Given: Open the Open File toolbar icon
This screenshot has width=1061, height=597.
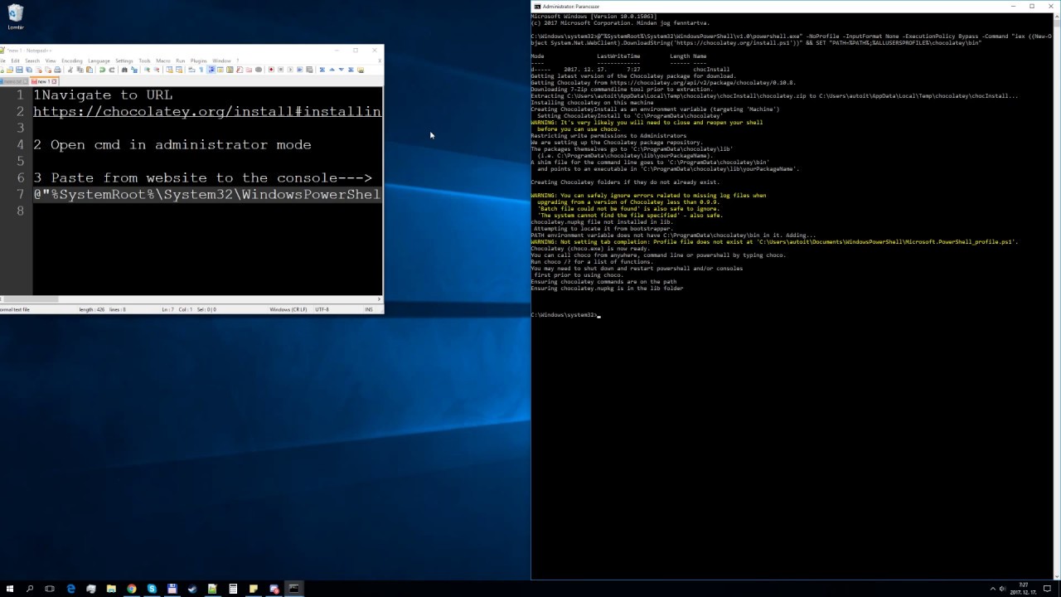Looking at the screenshot, I should (11, 70).
